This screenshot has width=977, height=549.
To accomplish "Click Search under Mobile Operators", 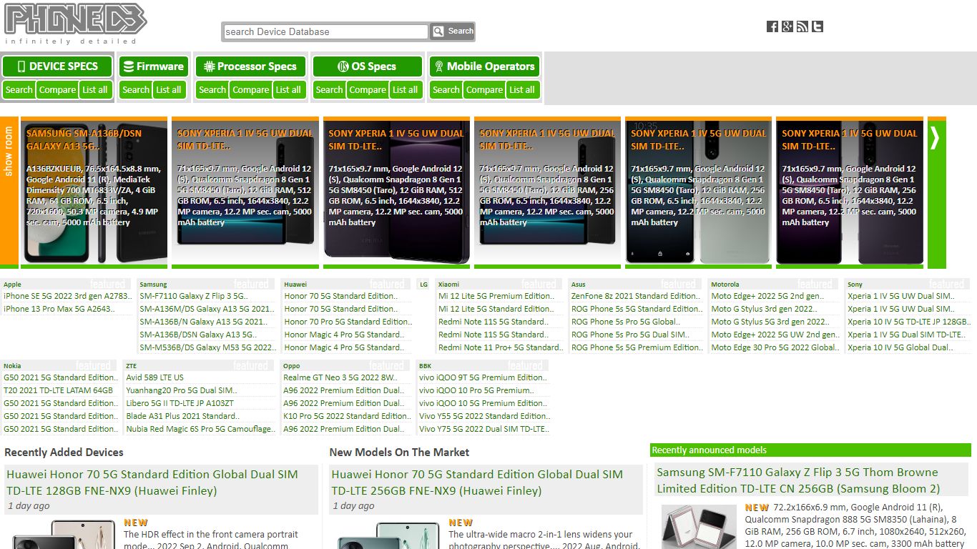I will [x=446, y=90].
